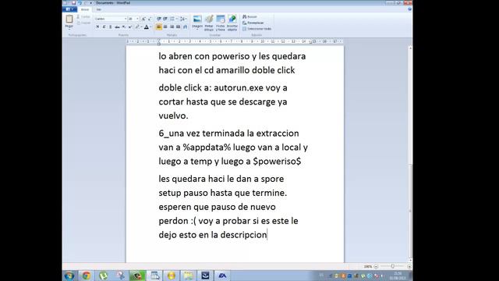This screenshot has height=281, width=499.
Task: Click the help icon in the ribbon
Action: 409,9
